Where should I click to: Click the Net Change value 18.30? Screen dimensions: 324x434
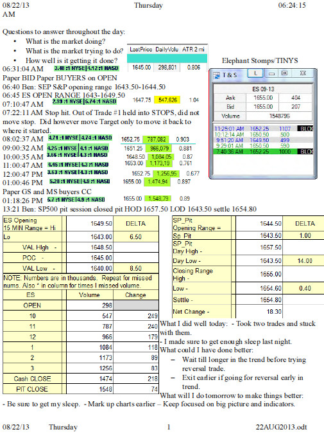pyautogui.click(x=259, y=312)
